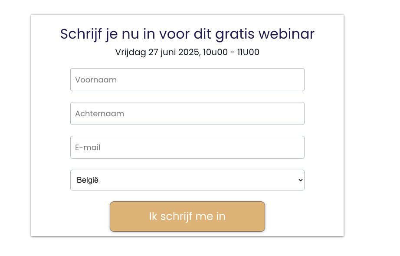Viewport: 400px width, 256px height.
Task: Click the Voornaam placeholder text
Action: (x=96, y=79)
